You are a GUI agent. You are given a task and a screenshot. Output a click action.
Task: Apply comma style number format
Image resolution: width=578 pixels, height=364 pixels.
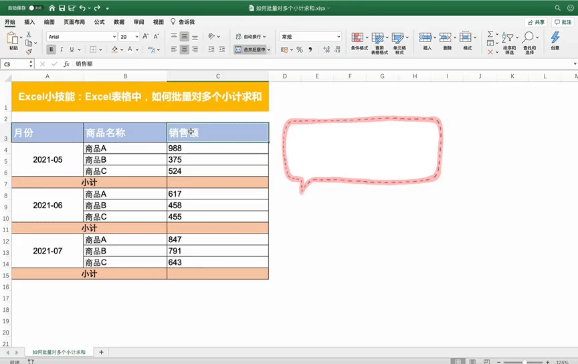point(310,50)
